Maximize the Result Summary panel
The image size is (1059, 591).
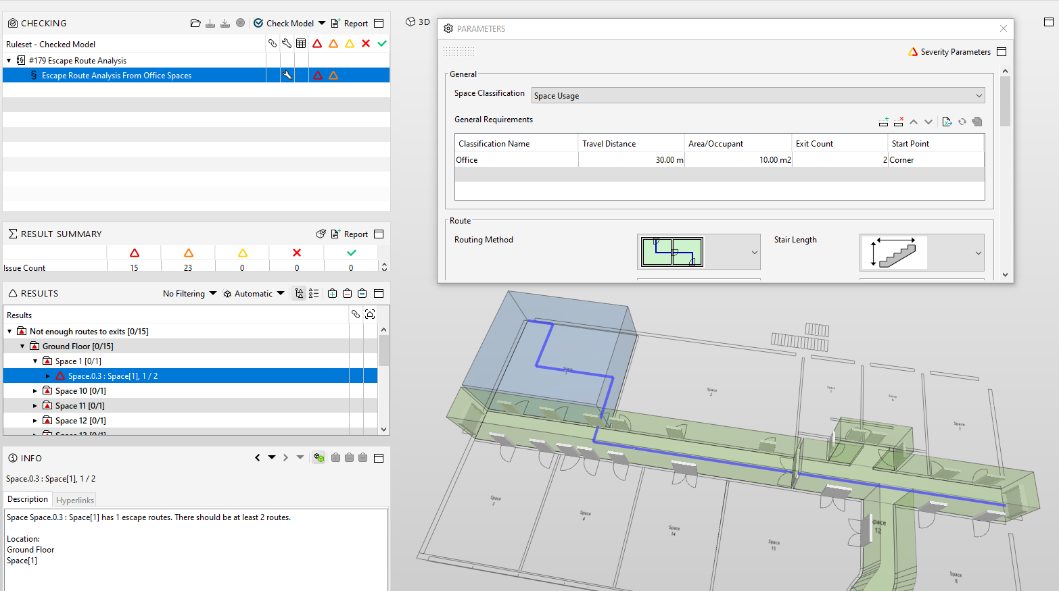[x=379, y=234]
